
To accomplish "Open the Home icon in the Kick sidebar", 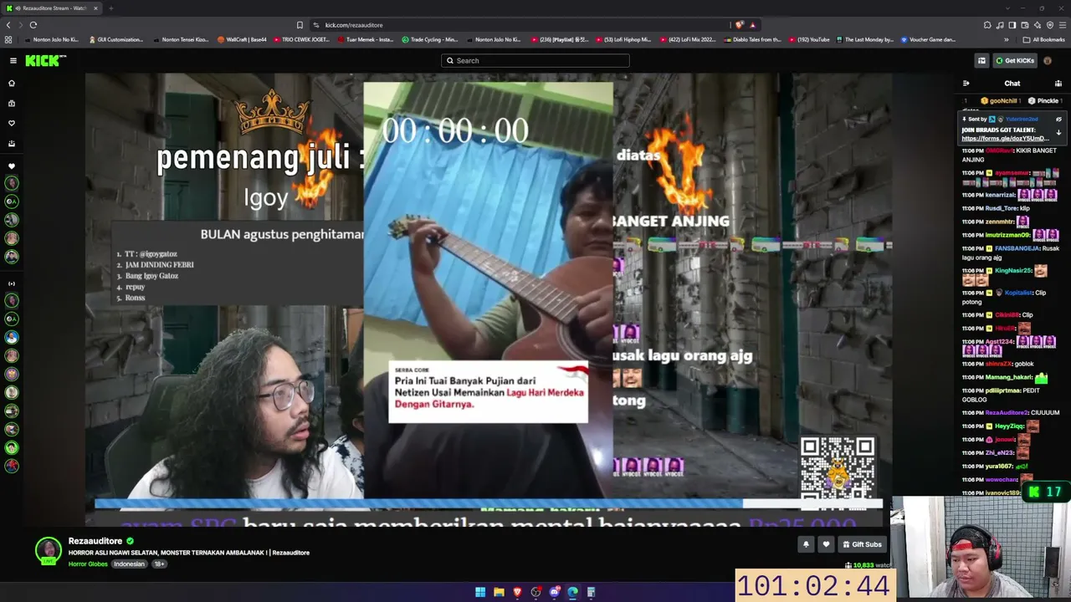I will [x=12, y=83].
